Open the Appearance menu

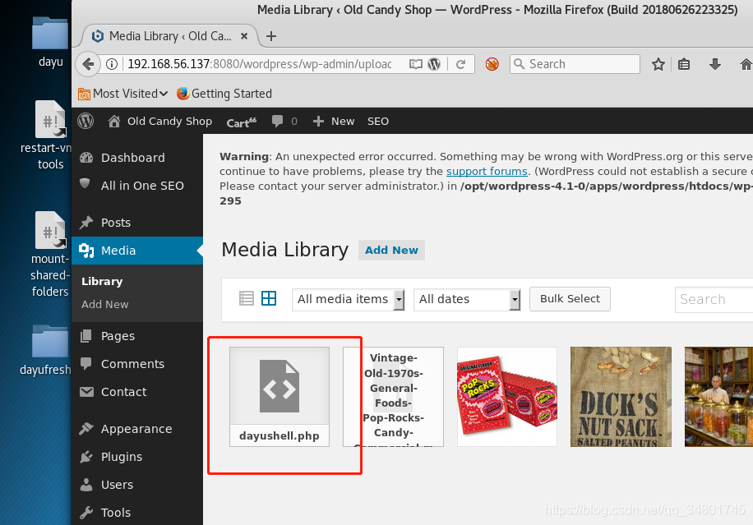pos(137,429)
